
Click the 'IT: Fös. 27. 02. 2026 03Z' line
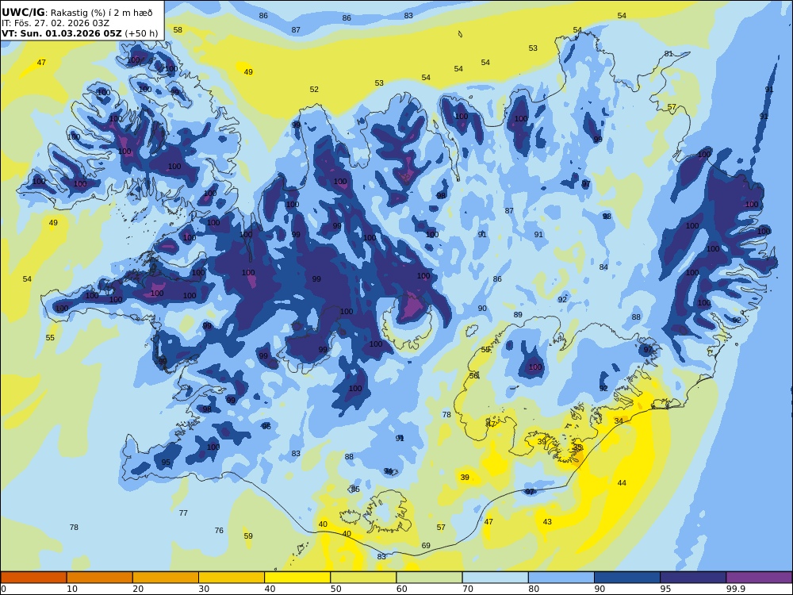coord(56,23)
